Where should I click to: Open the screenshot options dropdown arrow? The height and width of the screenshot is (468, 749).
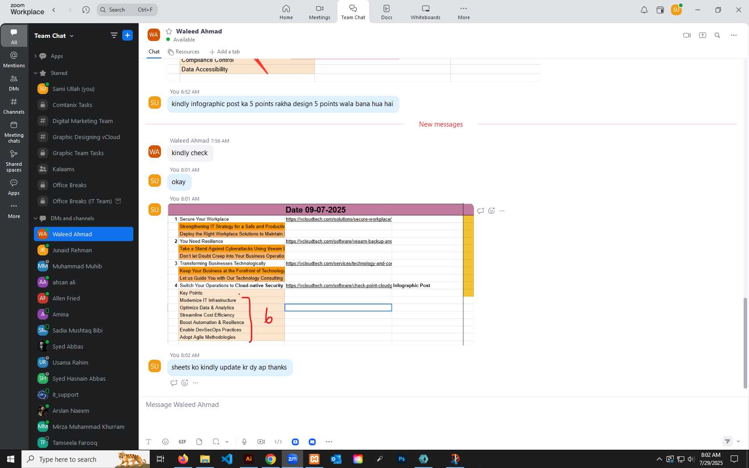(227, 442)
